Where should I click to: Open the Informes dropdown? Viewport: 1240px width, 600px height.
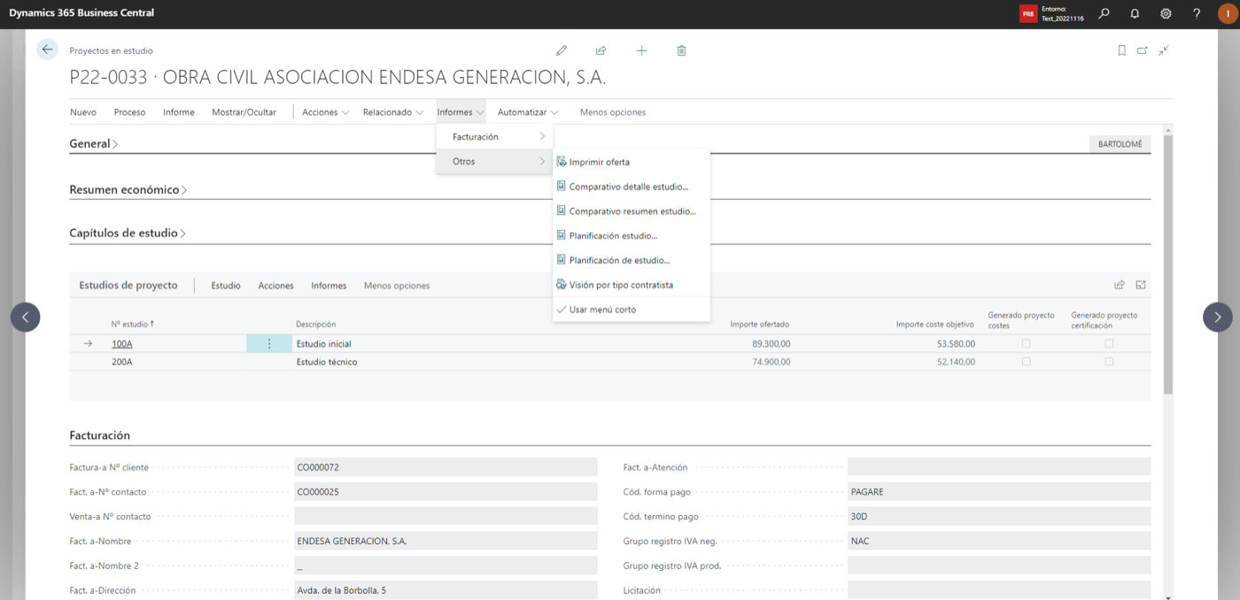coord(461,112)
